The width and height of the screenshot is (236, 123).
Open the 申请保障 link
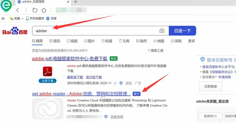tap(224, 77)
